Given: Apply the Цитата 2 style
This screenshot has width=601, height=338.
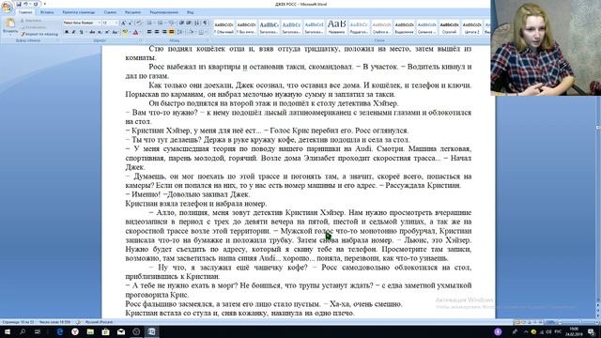Looking at the screenshot, I should (x=471, y=27).
